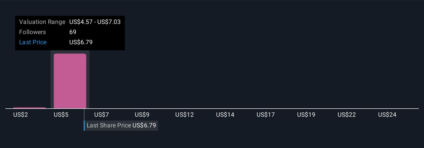
Task: Click the US$24 axis label
Action: pos(387,115)
